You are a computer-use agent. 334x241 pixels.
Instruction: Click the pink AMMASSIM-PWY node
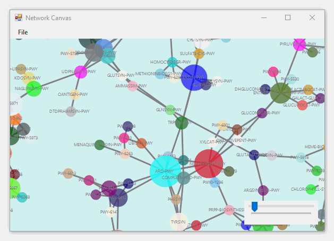coord(133,86)
